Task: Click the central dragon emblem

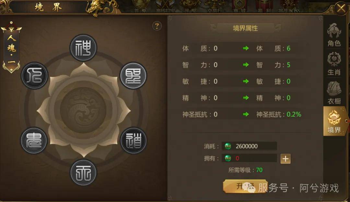Action: pyautogui.click(x=83, y=110)
